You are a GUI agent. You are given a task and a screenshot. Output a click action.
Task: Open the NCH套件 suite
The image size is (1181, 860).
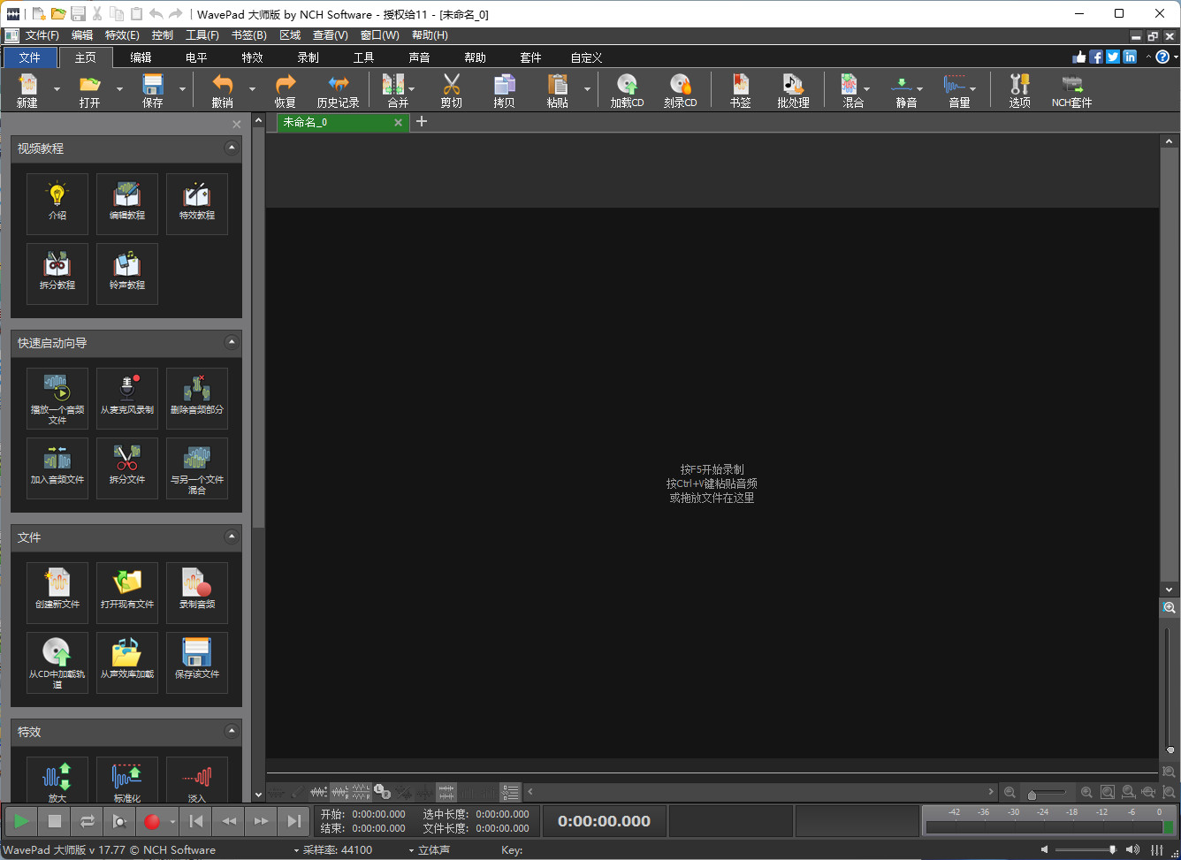coord(1072,90)
